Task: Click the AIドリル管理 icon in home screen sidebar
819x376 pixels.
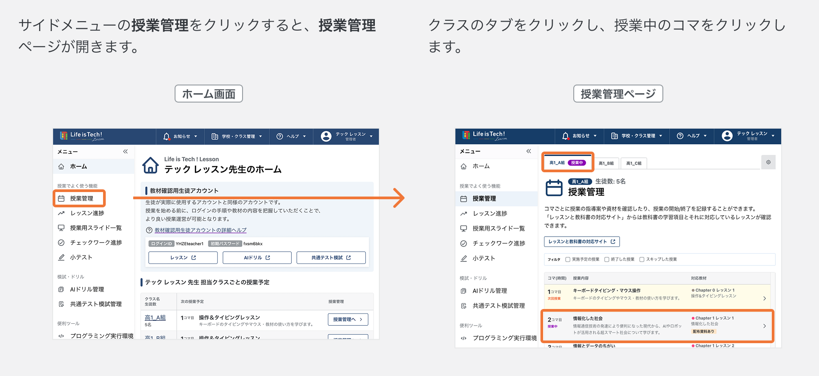Action: pos(61,290)
